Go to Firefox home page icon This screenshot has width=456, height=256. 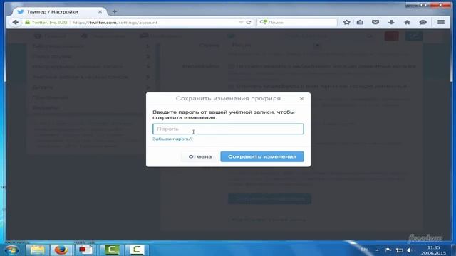pyautogui.click(x=407, y=22)
